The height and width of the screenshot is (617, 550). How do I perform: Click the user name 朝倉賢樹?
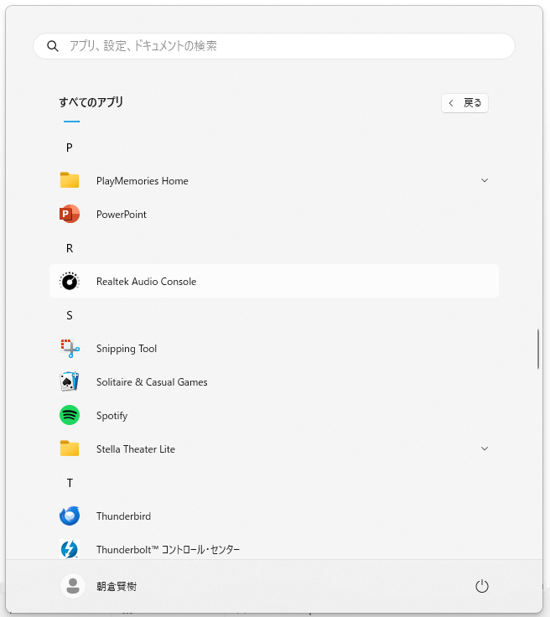pyautogui.click(x=117, y=587)
